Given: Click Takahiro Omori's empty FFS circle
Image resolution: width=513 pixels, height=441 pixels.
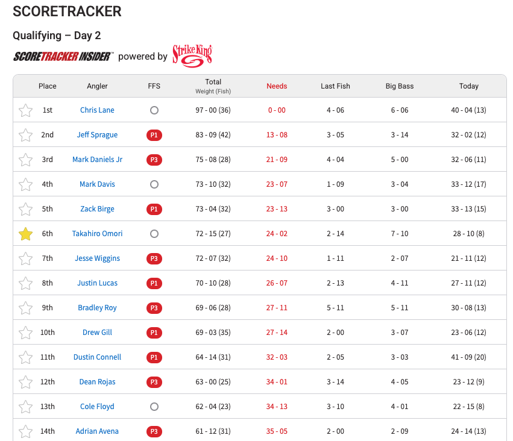Looking at the screenshot, I should (x=154, y=234).
